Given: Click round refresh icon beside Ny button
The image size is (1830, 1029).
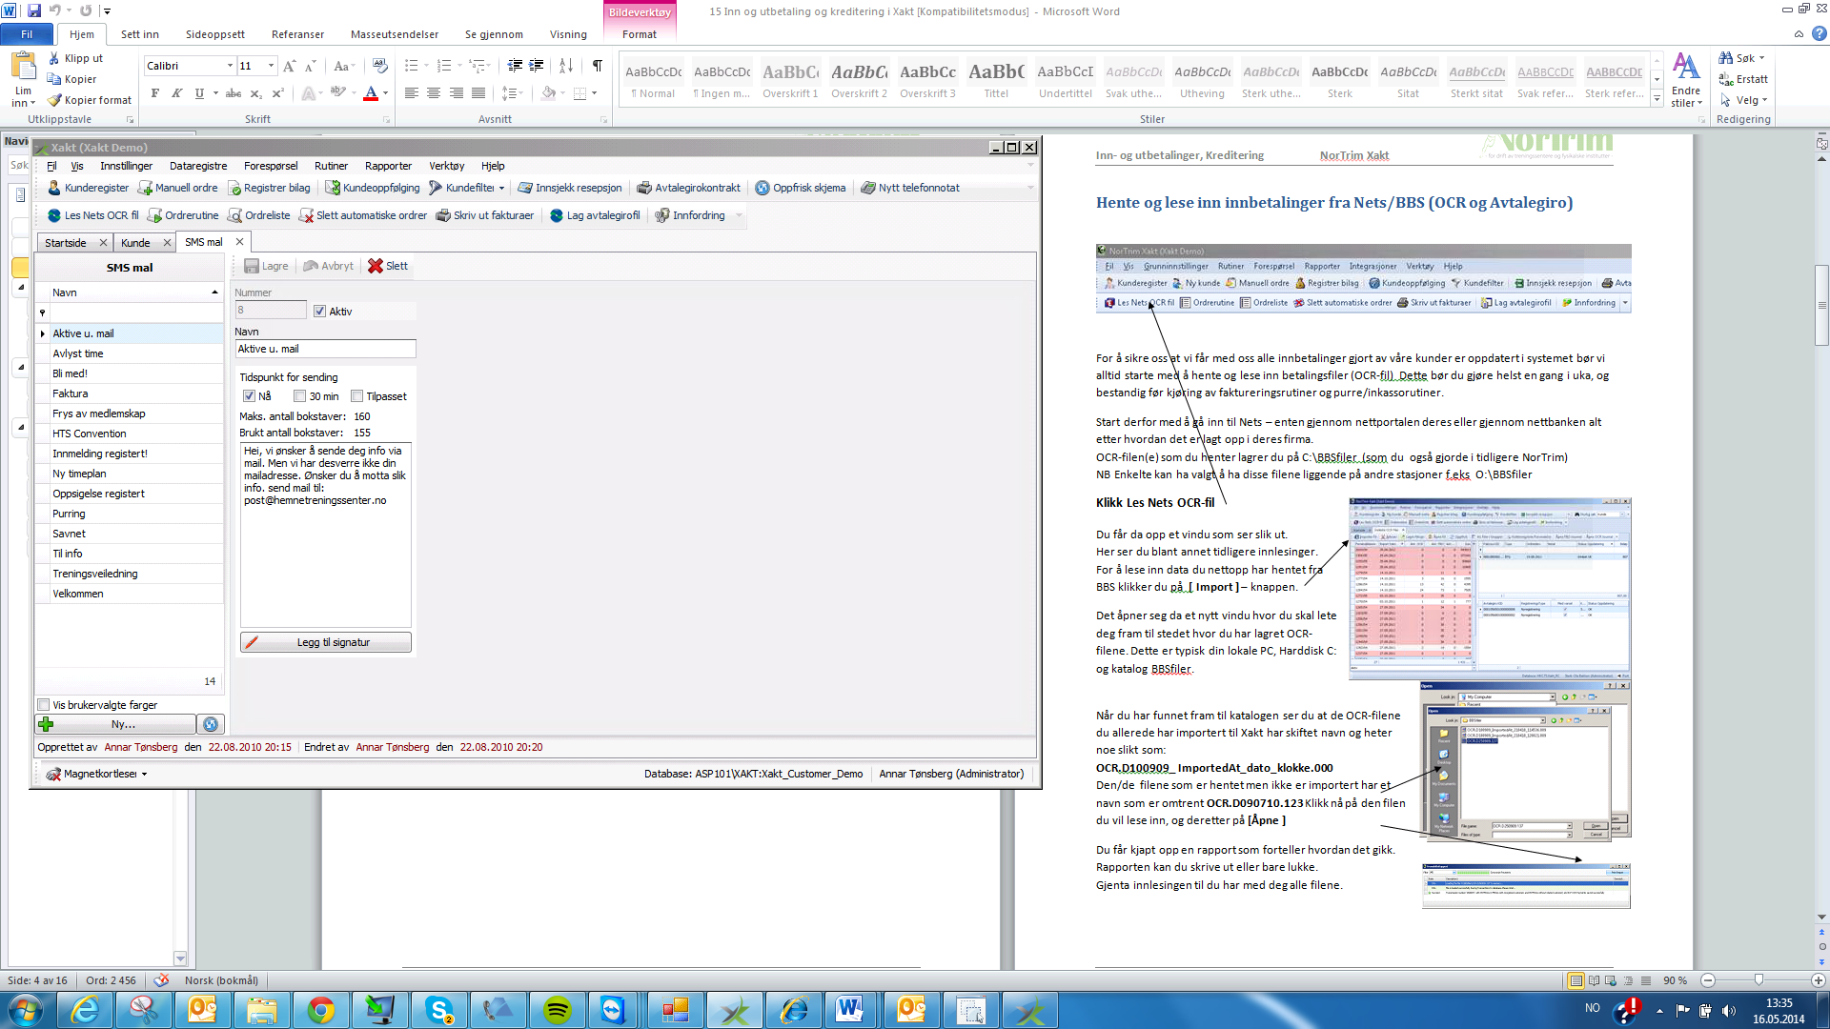Looking at the screenshot, I should coord(211,724).
